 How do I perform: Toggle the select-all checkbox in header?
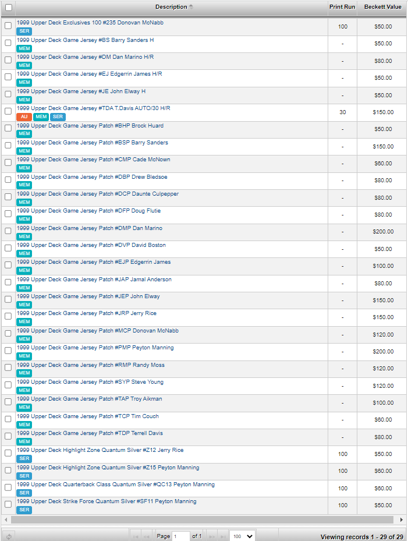tap(9, 7)
